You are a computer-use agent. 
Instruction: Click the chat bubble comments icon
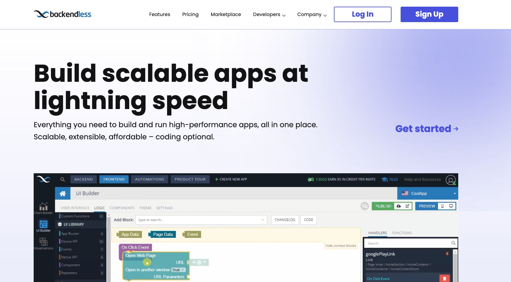coord(365,206)
